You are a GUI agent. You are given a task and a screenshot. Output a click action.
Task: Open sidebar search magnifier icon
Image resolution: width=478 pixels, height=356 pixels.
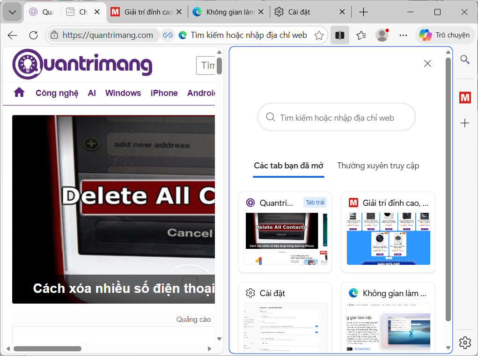(465, 60)
